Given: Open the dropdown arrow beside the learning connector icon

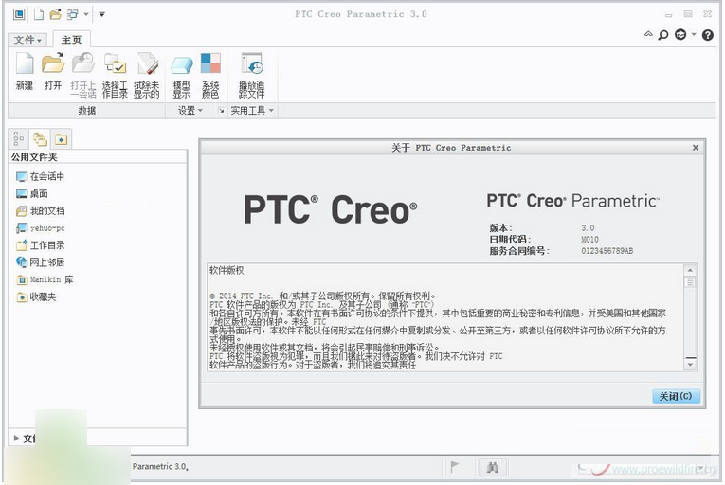Looking at the screenshot, I should point(694,34).
